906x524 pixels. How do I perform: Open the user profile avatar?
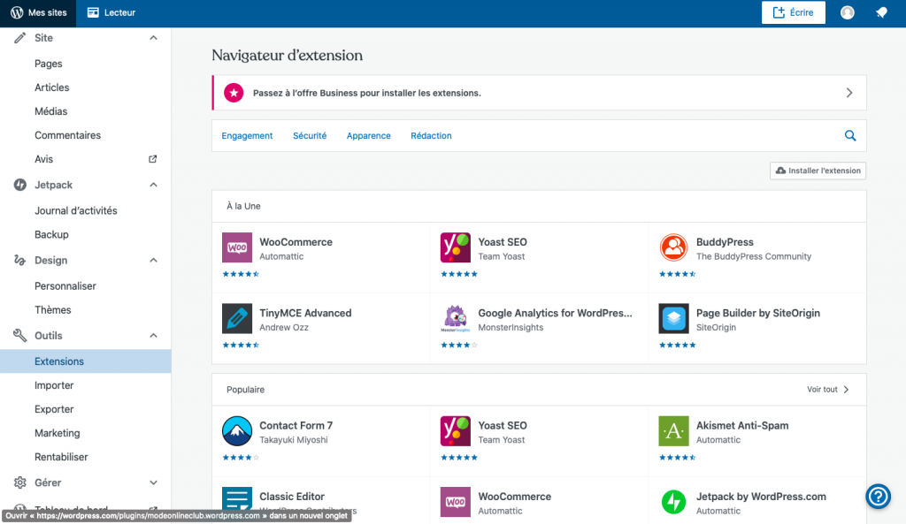(x=847, y=12)
